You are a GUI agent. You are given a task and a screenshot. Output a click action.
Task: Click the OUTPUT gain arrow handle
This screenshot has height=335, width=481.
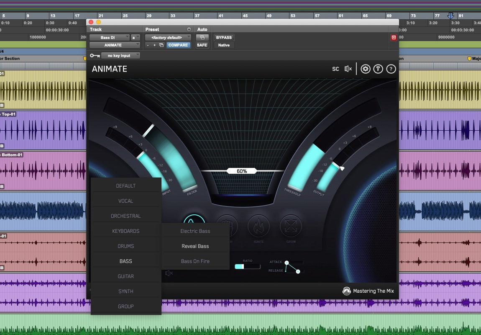[342, 168]
